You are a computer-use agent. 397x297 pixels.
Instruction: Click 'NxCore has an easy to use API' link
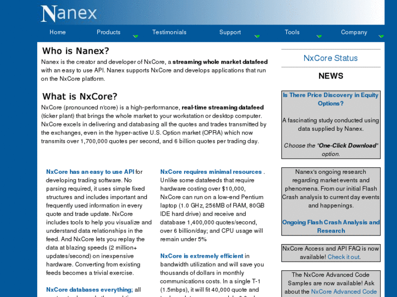90,172
